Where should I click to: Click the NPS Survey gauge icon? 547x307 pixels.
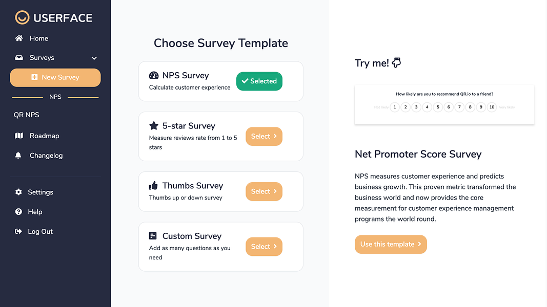tap(153, 75)
